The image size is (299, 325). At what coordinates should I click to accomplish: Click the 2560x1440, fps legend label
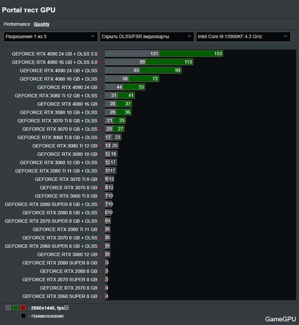pos(48,308)
